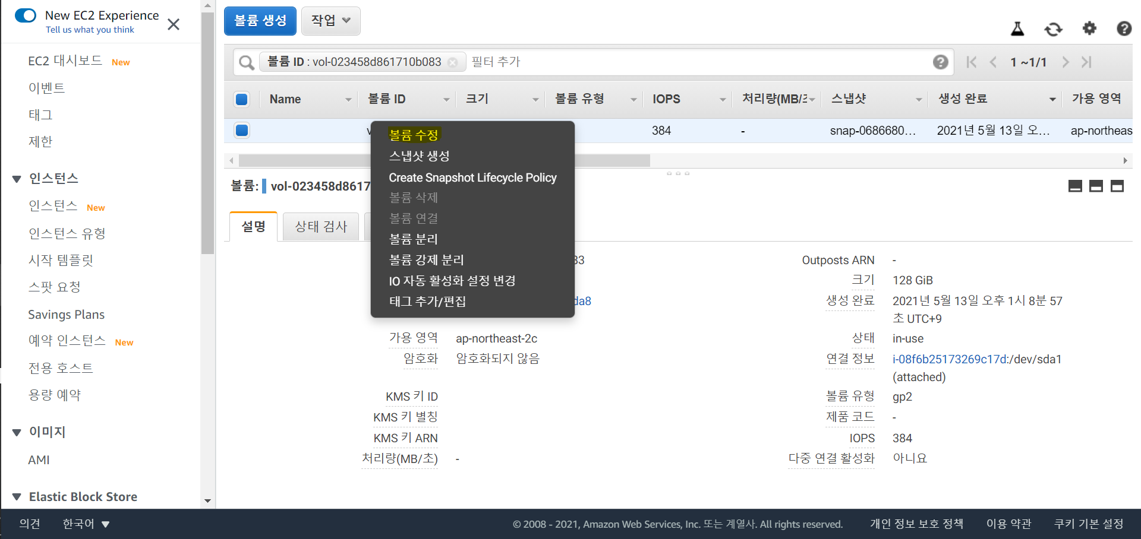
Task: Minimize the details pane layout icon
Action: 1075,186
